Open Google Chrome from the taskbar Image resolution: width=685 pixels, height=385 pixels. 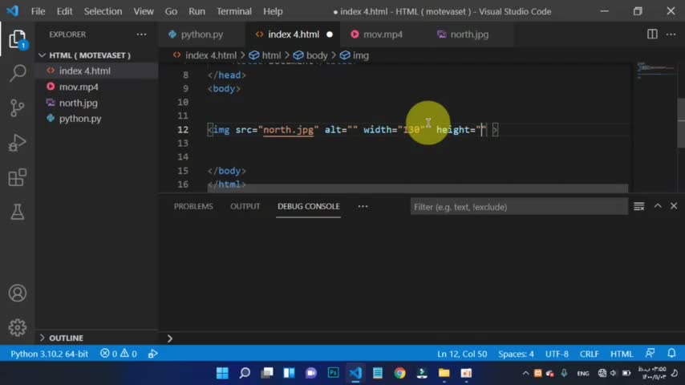(x=399, y=373)
